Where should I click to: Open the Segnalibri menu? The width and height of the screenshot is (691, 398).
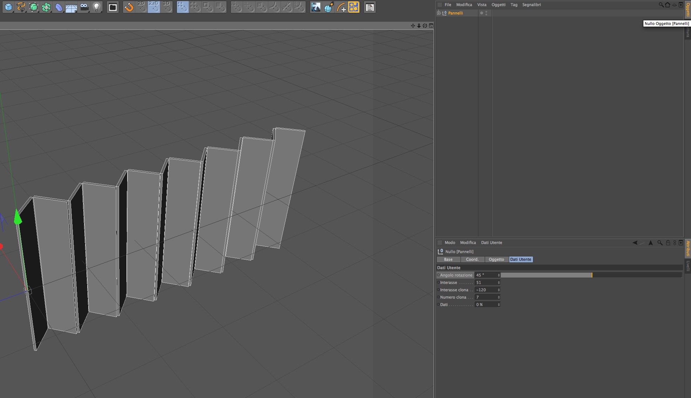pos(531,5)
